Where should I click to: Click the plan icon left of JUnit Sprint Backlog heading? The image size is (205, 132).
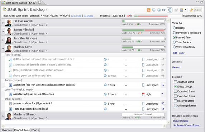[x=4, y=9]
